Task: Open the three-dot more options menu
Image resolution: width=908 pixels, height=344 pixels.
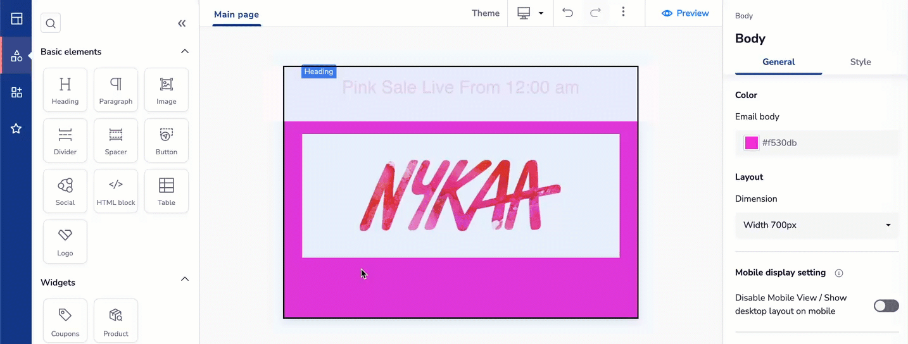Action: coord(624,12)
